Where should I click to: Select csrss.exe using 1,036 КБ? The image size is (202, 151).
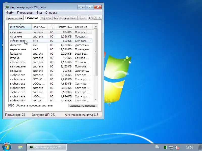point(50,36)
